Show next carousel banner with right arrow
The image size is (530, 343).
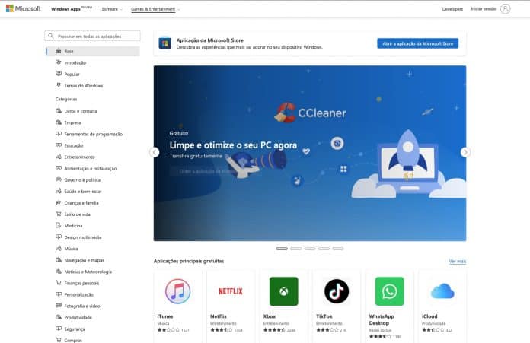[x=465, y=152]
